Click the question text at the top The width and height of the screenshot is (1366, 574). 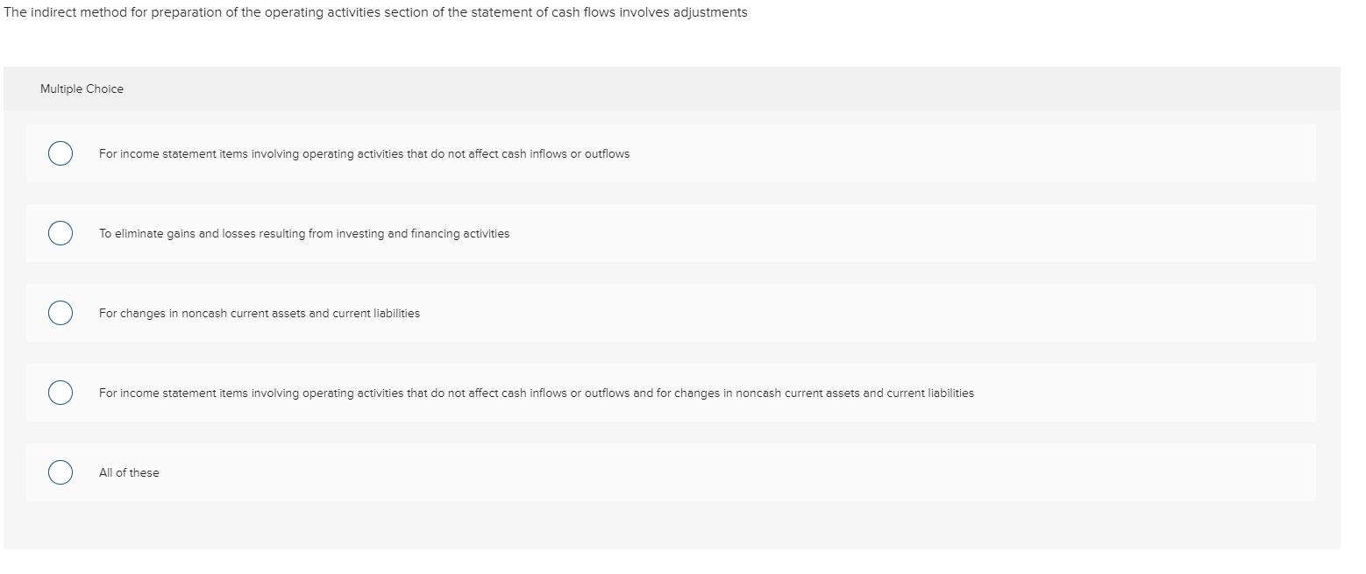tap(375, 11)
